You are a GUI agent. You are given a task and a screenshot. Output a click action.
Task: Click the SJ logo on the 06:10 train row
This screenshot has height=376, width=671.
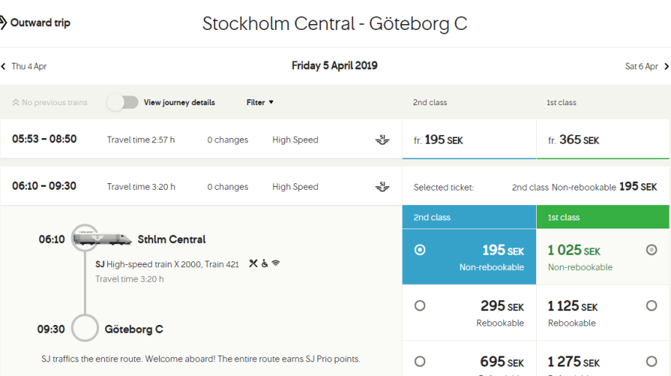pos(382,187)
